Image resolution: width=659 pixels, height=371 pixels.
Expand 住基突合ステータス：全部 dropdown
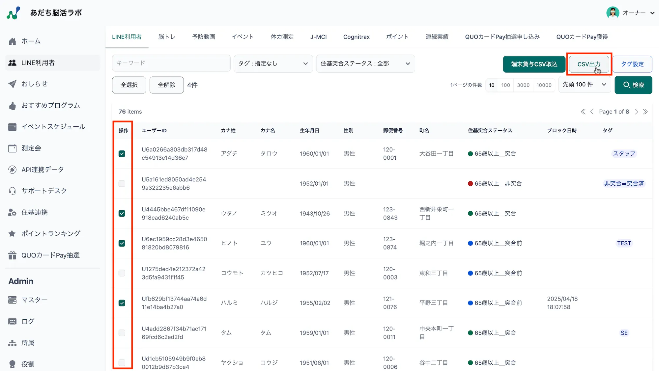[x=365, y=64]
